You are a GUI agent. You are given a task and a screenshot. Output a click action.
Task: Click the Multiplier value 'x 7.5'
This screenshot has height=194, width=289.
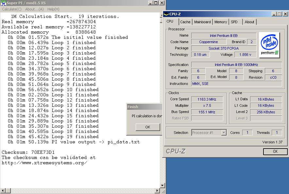[x=207, y=105]
